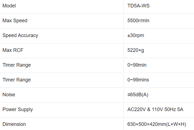The height and width of the screenshot is (130, 194).
Task: Click the Dimension label
Action: tap(14, 124)
